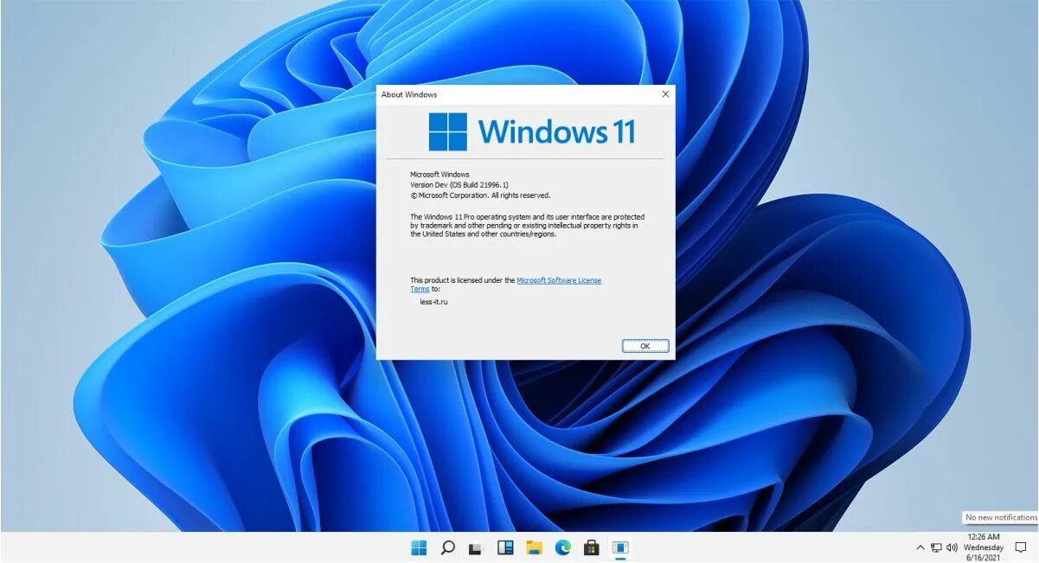Show hidden system tray icons
The image size is (1039, 563).
pyautogui.click(x=920, y=547)
